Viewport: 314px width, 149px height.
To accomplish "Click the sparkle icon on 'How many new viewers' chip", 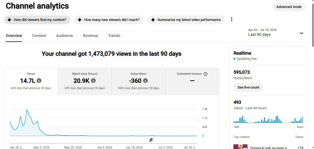I will click(x=79, y=20).
